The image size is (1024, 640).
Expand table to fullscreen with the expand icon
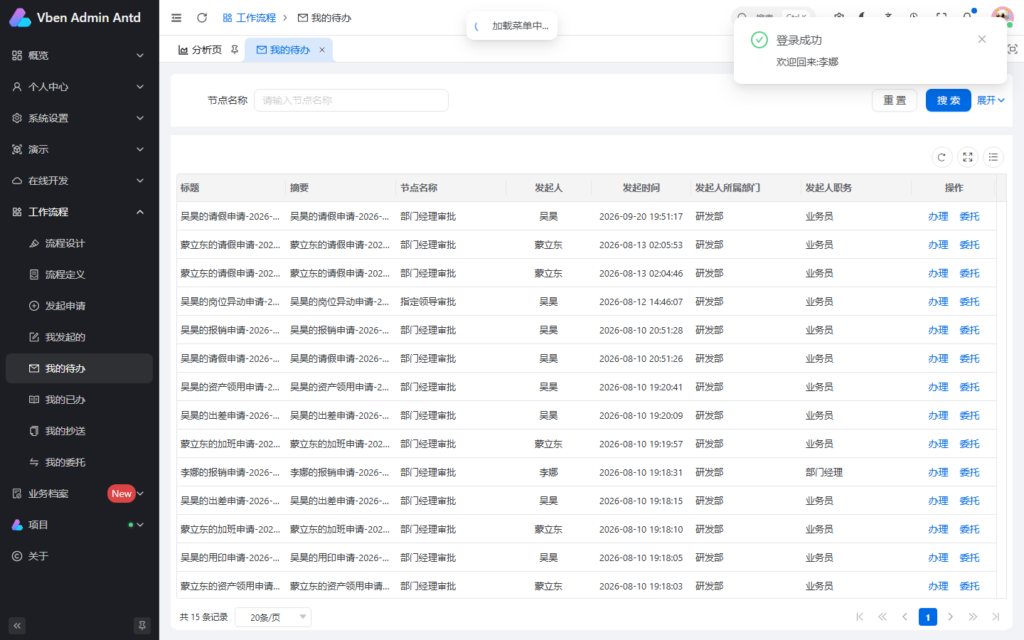click(x=967, y=157)
